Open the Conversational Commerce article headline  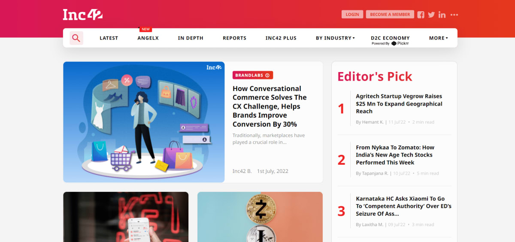click(x=270, y=106)
